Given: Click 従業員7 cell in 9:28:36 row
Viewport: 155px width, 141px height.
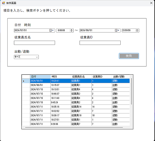Looking at the screenshot, I should point(81,124).
